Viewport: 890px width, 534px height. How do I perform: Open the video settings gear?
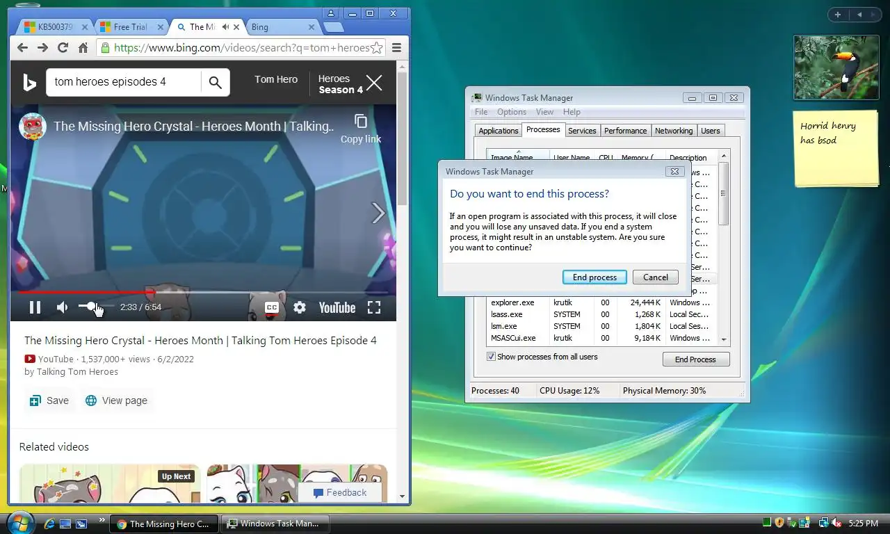tap(300, 307)
